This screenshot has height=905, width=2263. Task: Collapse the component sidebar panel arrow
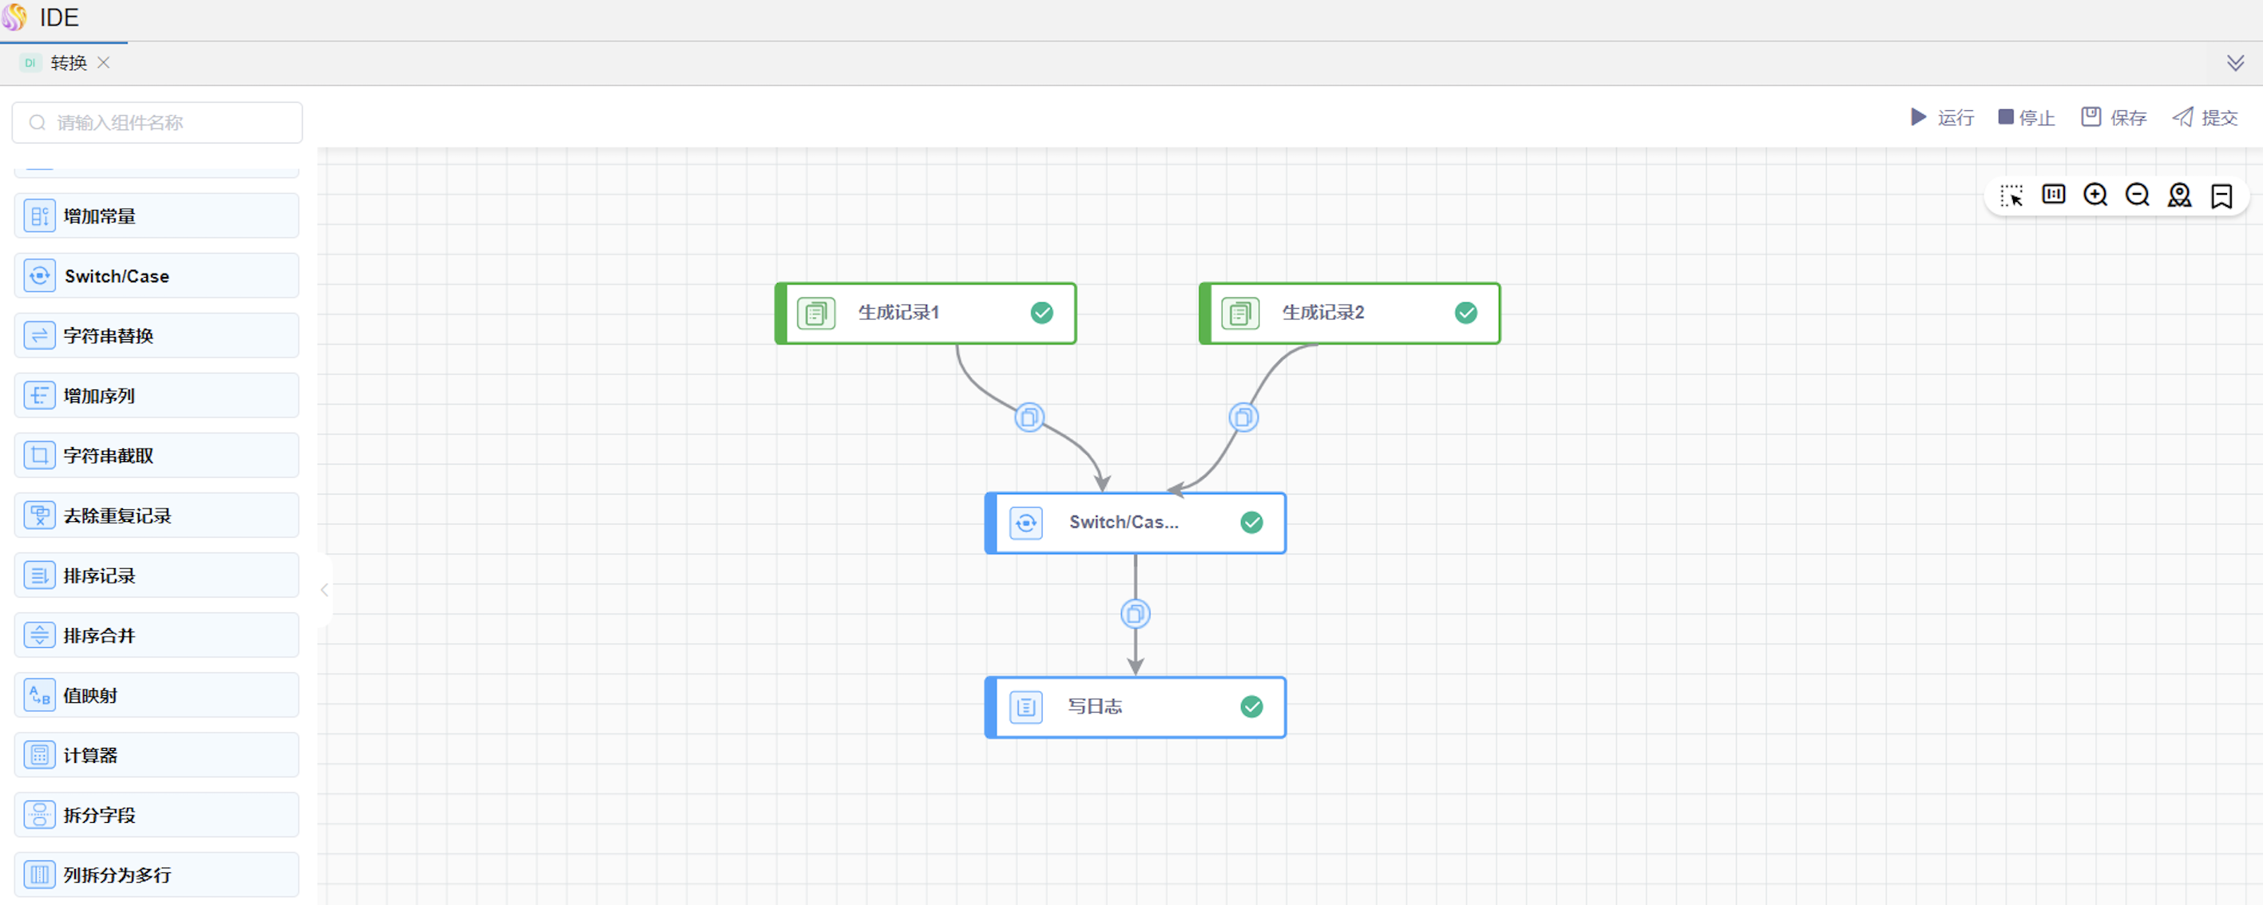coord(324,590)
